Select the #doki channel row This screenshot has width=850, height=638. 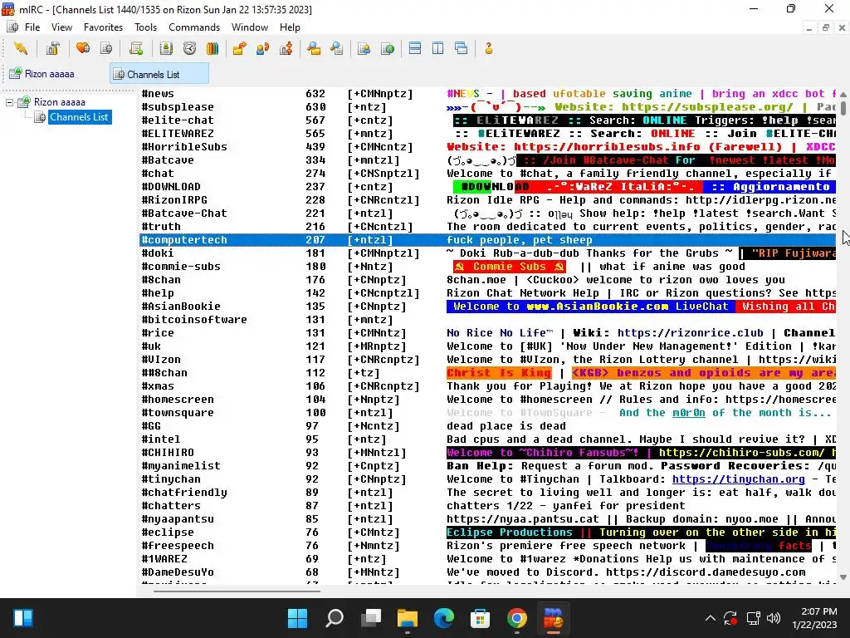tap(487, 253)
